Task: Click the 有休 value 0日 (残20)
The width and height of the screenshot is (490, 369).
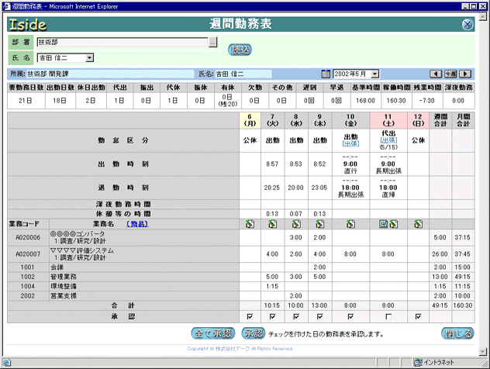Action: click(x=227, y=100)
